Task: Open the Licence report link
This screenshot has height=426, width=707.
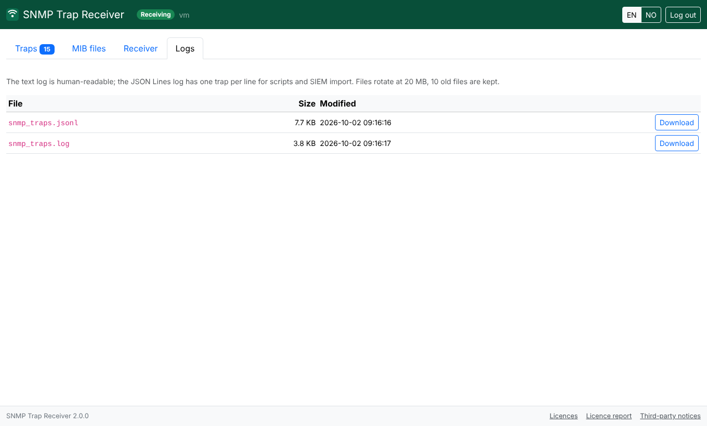Action: coord(609,416)
